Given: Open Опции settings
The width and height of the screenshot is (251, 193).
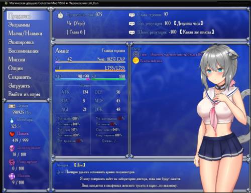Looking at the screenshot, I should click(x=16, y=68).
